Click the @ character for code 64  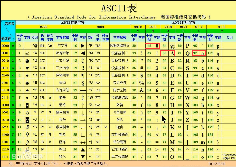(x=172, y=46)
